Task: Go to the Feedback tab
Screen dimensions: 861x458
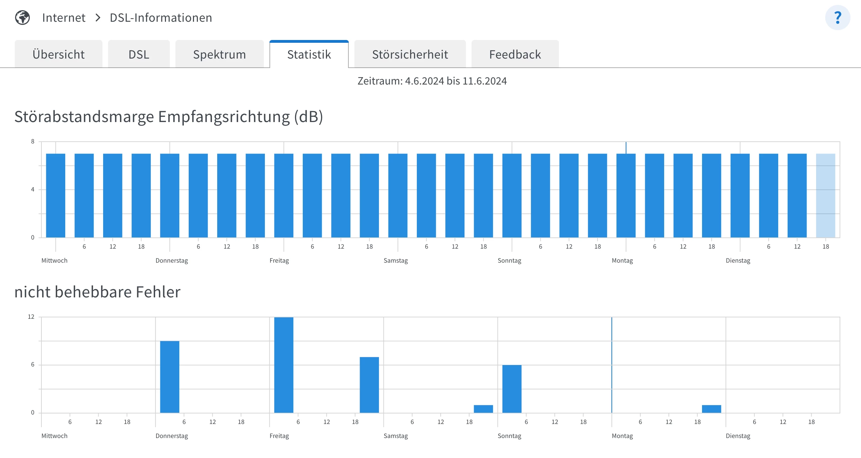Action: tap(515, 54)
